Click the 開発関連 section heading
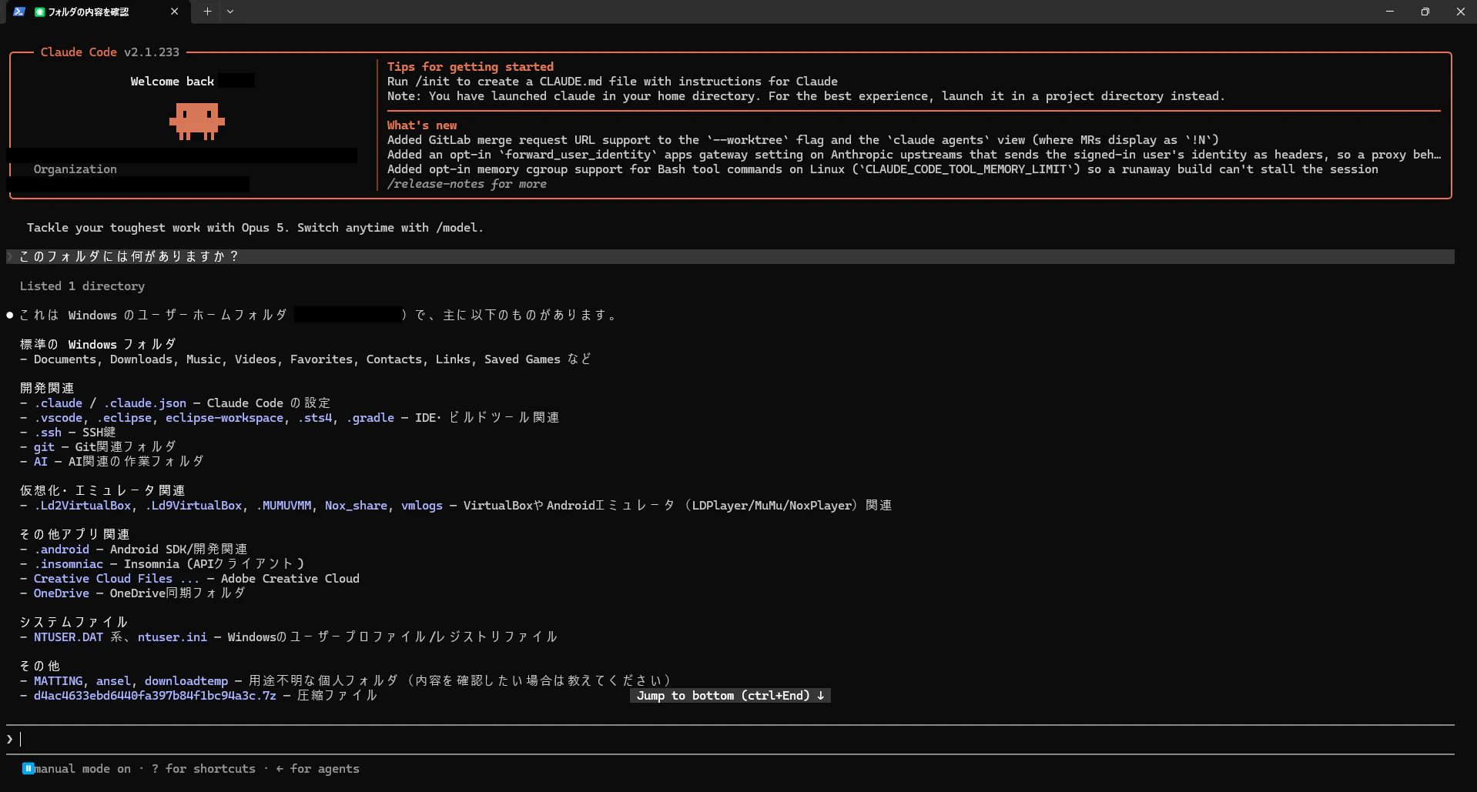 pos(48,389)
